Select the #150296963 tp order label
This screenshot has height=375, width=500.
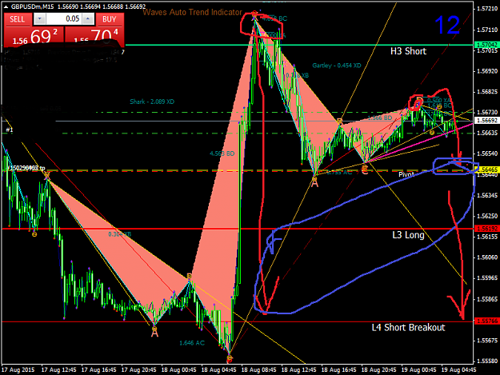click(26, 168)
